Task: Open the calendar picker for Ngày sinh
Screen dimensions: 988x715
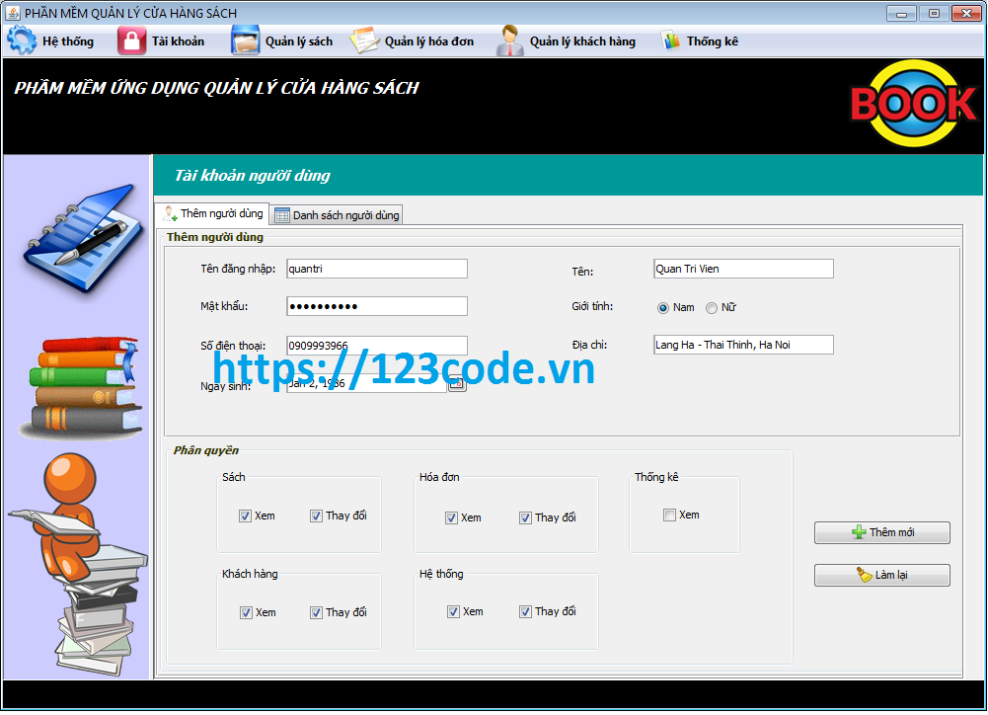Action: tap(457, 384)
